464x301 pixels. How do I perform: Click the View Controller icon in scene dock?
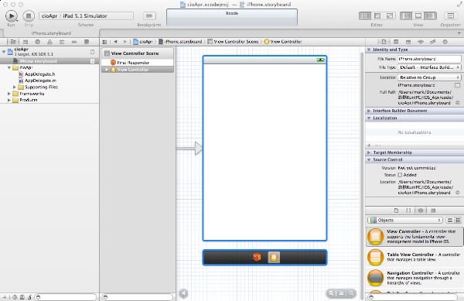click(x=274, y=257)
